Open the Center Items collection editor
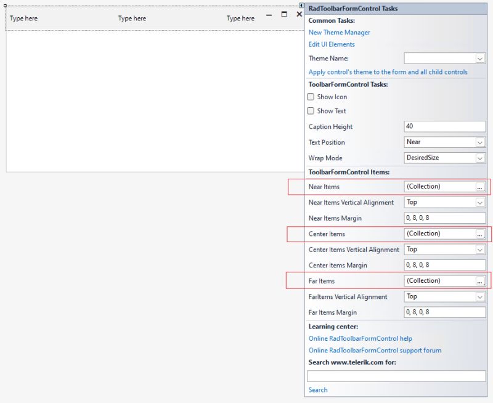The width and height of the screenshot is (493, 403). 479,234
